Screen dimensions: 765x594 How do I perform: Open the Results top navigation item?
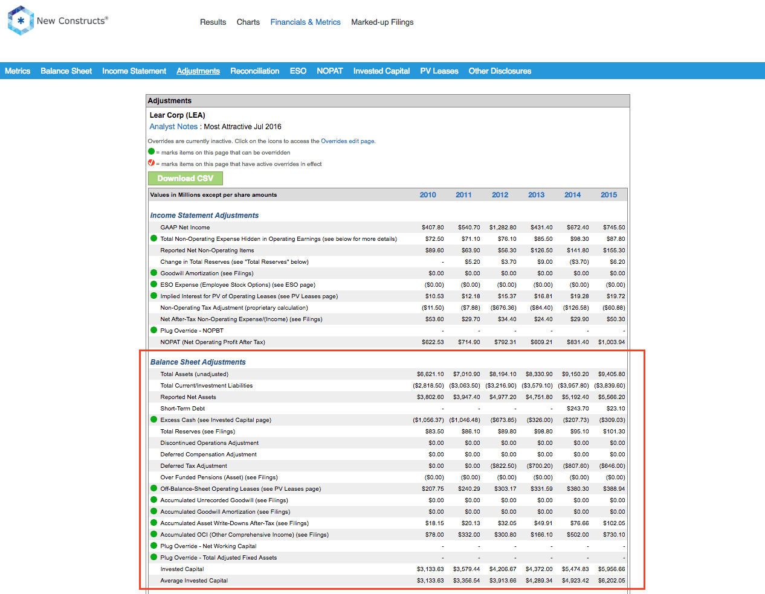pyautogui.click(x=213, y=22)
